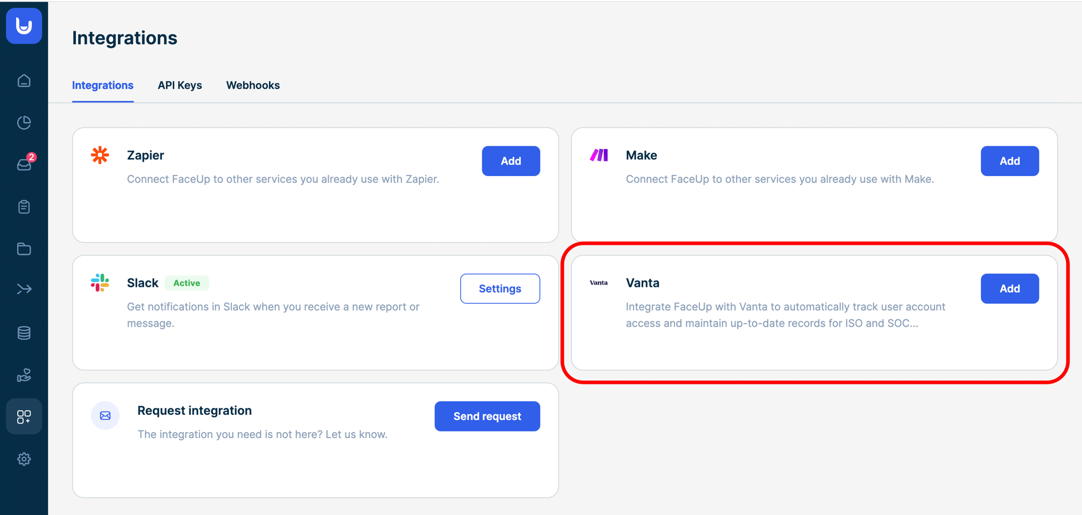Click the Zapier asterisk logo
This screenshot has height=515, width=1082.
[100, 155]
